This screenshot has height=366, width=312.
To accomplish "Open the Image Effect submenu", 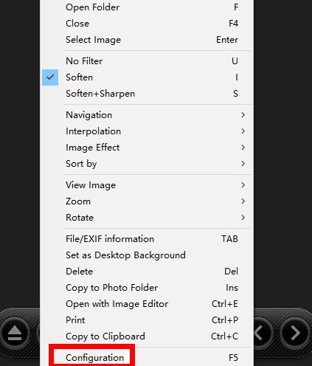I will click(x=148, y=148).
